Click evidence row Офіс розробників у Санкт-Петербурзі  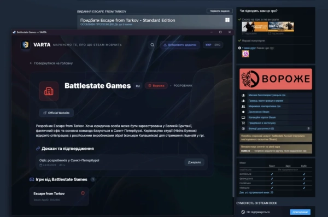point(122,162)
